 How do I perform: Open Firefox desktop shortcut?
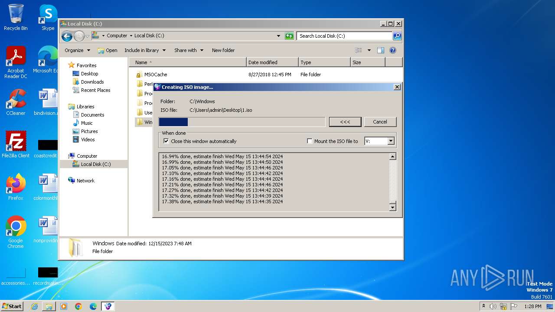pos(16,187)
